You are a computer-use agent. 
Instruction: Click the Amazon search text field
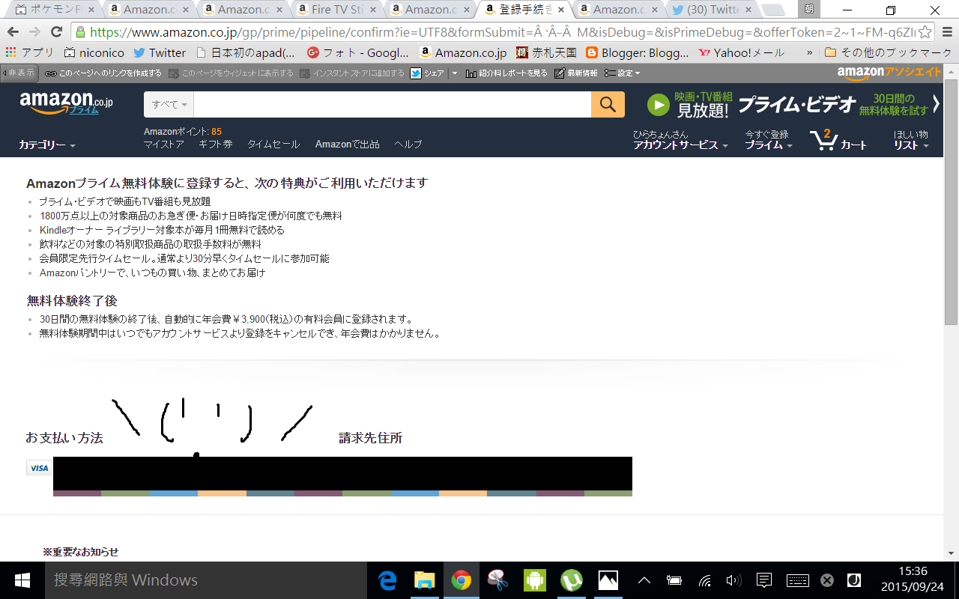point(392,104)
